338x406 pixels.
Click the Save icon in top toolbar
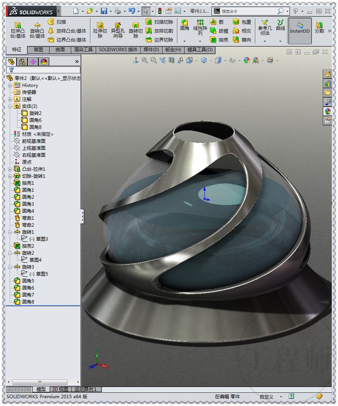coord(104,11)
